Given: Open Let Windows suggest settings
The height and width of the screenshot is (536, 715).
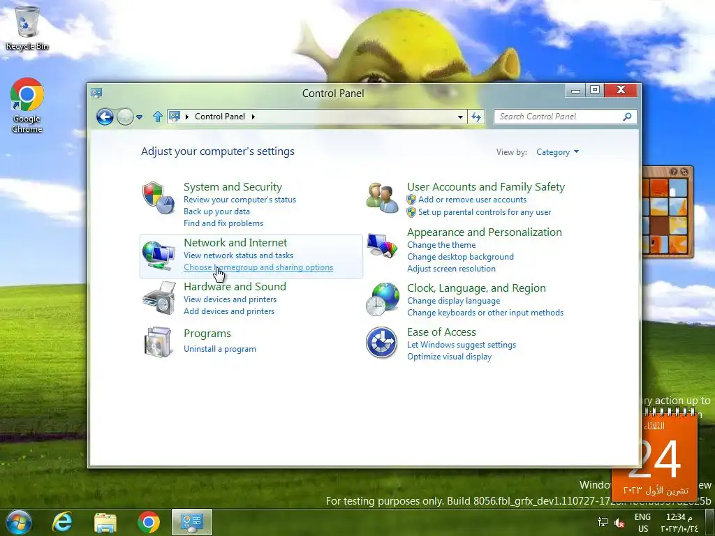Looking at the screenshot, I should [x=462, y=345].
